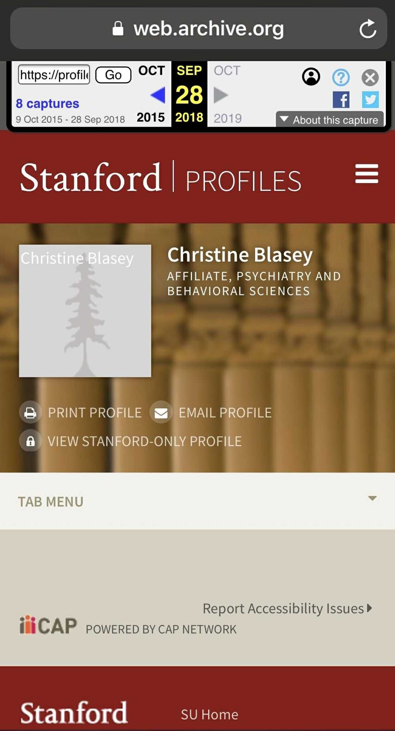Click the grey next capture arrow
Screen dimensions: 395x731
pyautogui.click(x=220, y=95)
